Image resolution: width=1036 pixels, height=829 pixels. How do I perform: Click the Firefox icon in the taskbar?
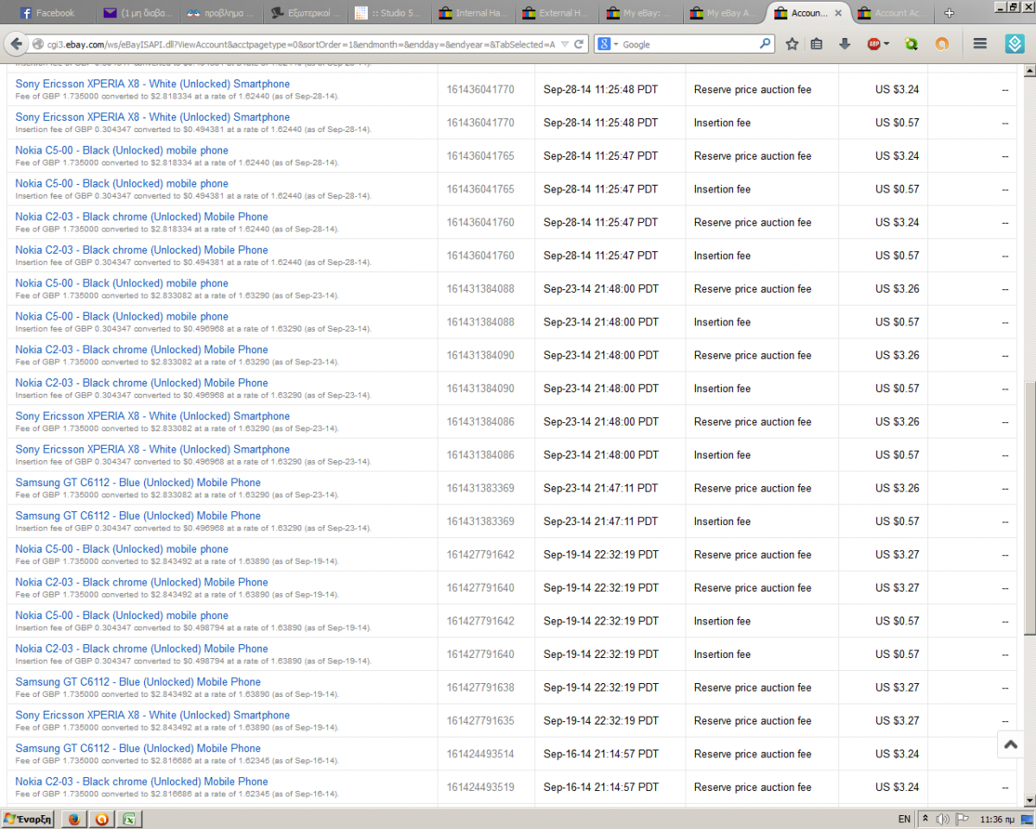click(73, 819)
